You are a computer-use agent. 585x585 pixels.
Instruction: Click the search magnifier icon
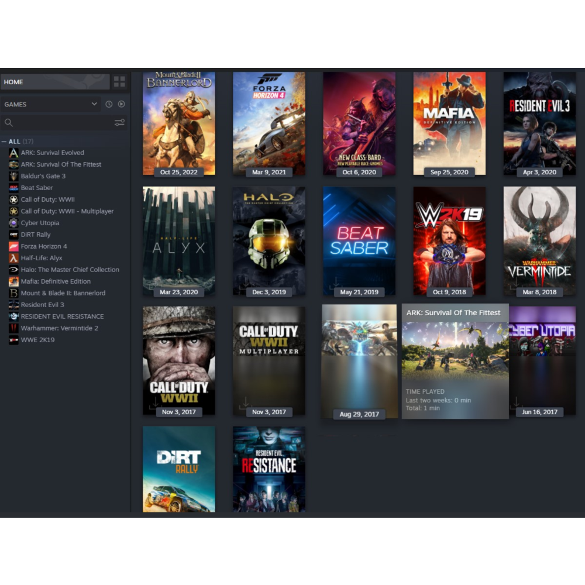coord(9,122)
